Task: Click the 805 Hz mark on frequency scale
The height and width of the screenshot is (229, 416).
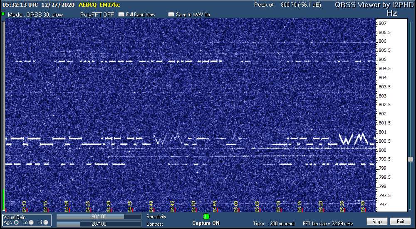Action: point(382,59)
